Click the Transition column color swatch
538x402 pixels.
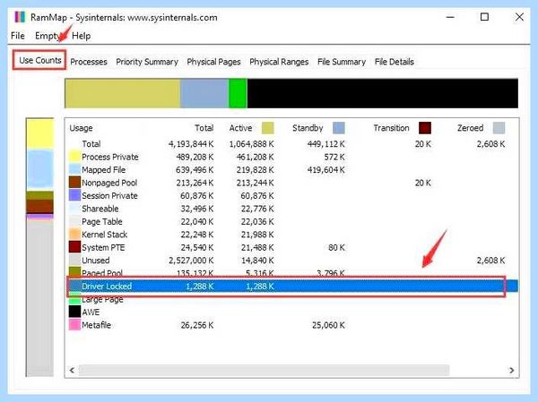tap(425, 128)
